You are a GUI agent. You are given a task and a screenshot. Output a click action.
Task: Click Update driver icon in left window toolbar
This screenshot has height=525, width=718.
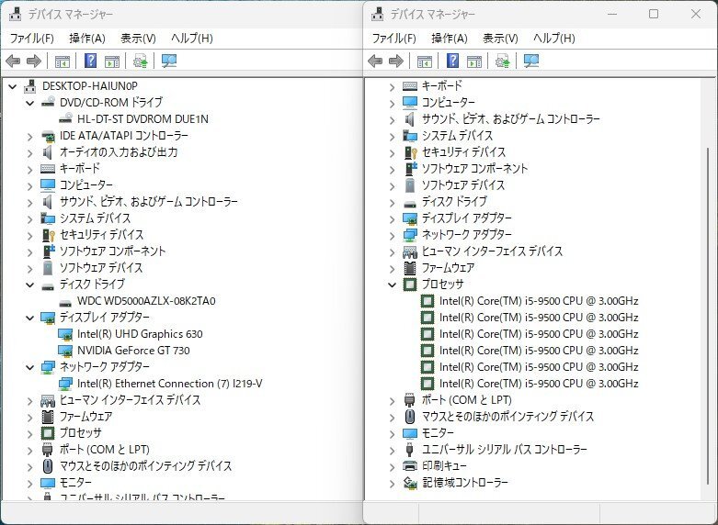tap(140, 61)
